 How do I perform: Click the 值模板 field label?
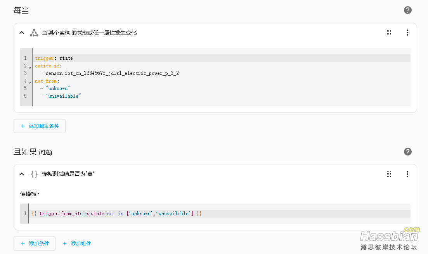[30, 194]
